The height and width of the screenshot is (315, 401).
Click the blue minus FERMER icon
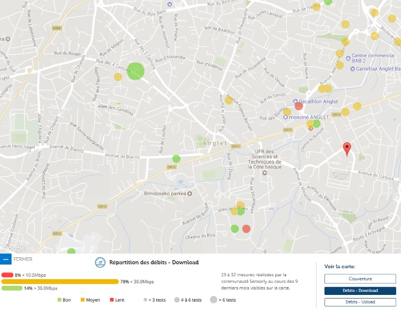[5, 259]
